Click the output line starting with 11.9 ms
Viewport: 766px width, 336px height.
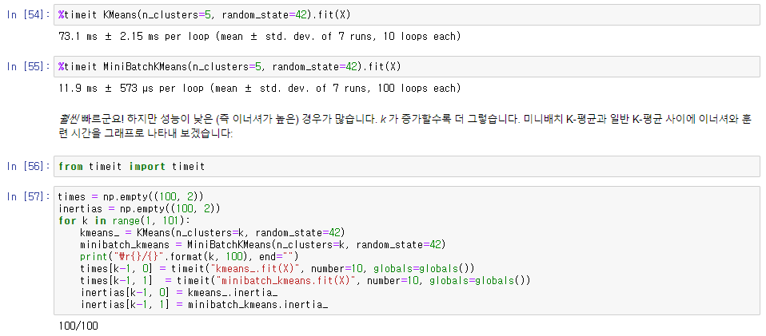pos(259,89)
